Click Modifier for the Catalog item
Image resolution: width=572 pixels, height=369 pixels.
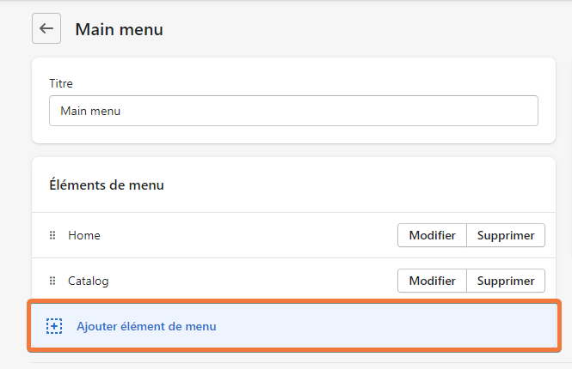click(433, 281)
